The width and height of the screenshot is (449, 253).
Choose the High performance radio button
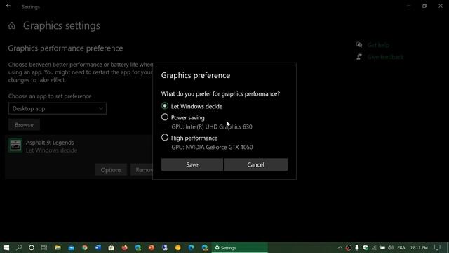pyautogui.click(x=165, y=138)
